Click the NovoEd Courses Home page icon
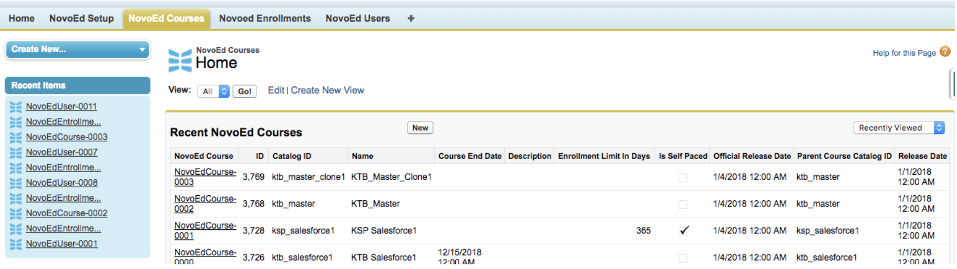957x269 pixels. 180,61
